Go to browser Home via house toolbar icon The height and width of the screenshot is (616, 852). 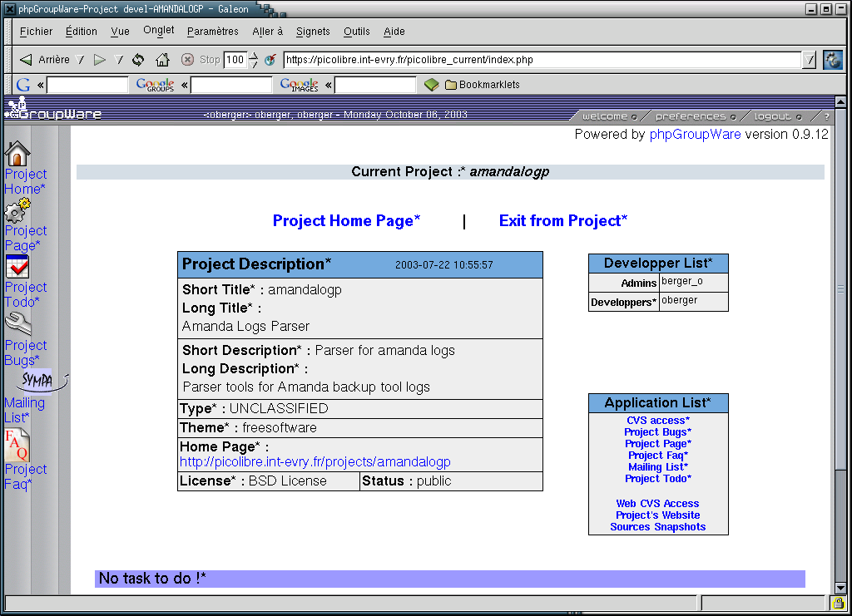162,60
